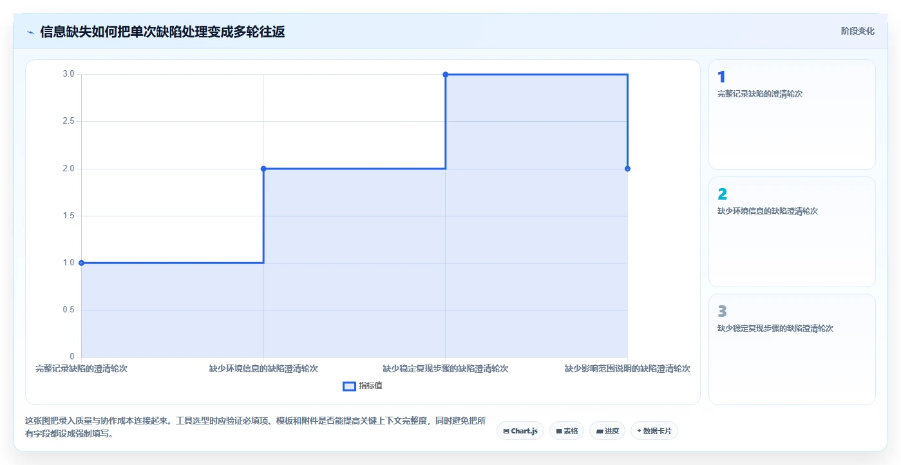The image size is (901, 465).
Task: Select the 数据卡片 tag
Action: point(654,431)
